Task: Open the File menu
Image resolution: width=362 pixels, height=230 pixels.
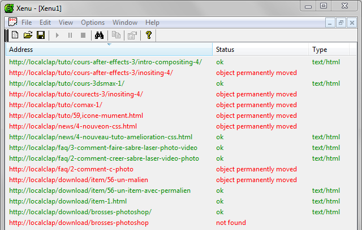Action: 27,23
